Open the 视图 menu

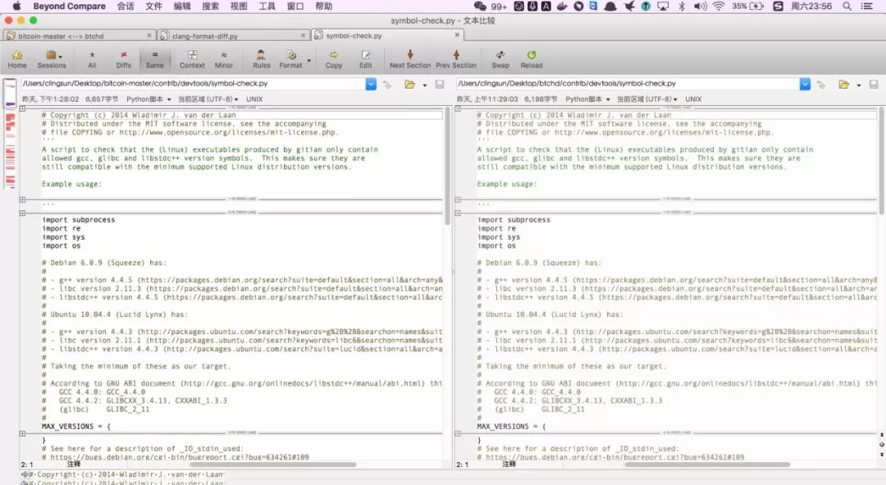pyautogui.click(x=239, y=7)
